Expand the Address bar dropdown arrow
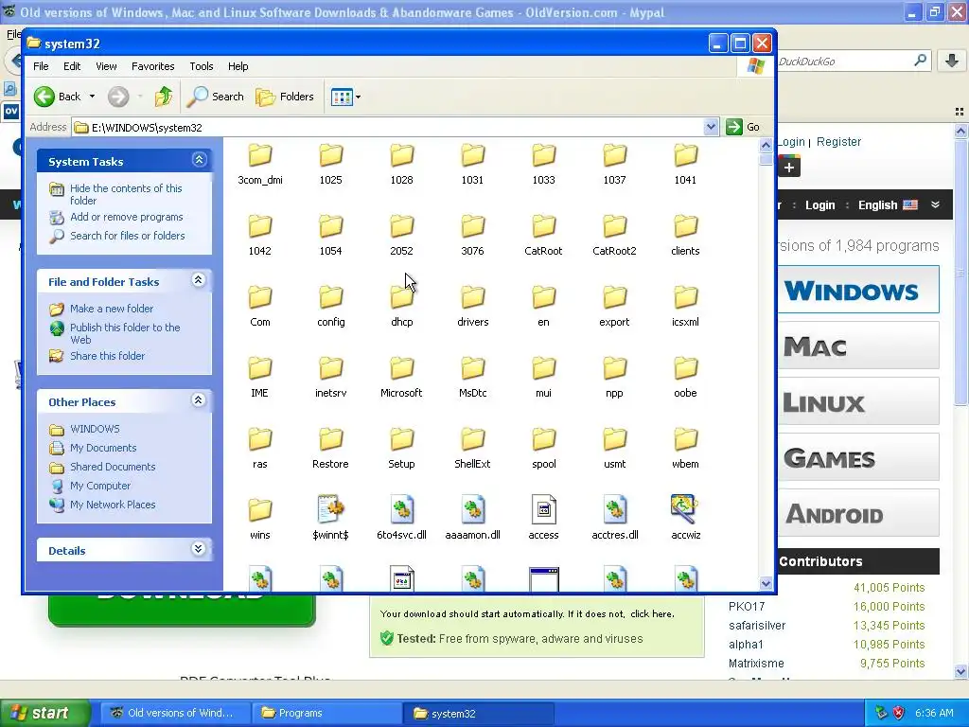 pyautogui.click(x=711, y=127)
